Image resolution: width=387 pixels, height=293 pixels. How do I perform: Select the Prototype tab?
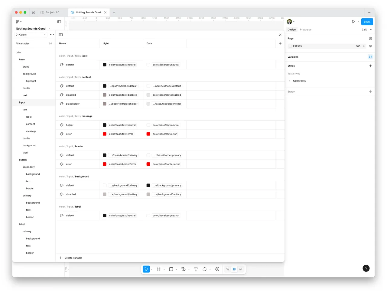[306, 30]
